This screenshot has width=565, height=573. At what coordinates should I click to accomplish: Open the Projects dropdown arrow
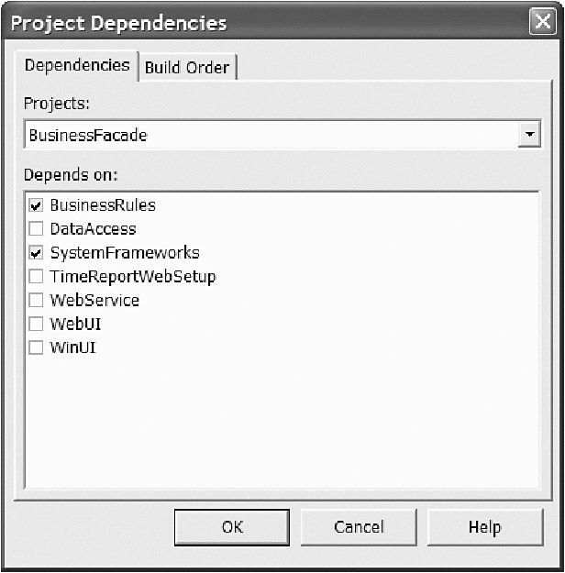528,135
